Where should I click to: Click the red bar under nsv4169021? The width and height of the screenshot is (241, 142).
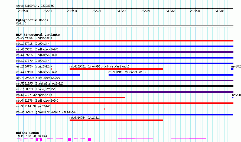(116, 69)
